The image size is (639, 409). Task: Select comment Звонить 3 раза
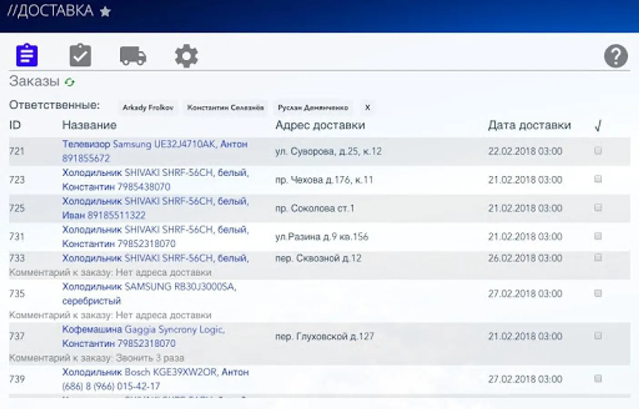[x=150, y=358]
